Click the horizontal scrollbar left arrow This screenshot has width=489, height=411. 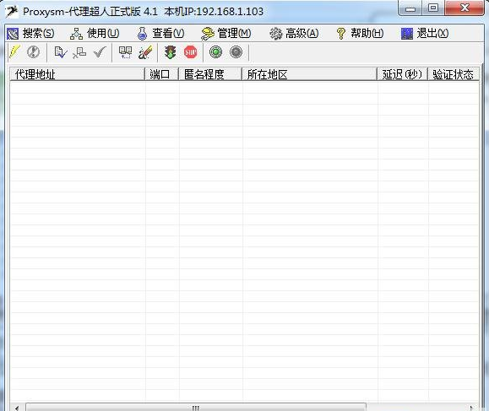tap(17, 408)
